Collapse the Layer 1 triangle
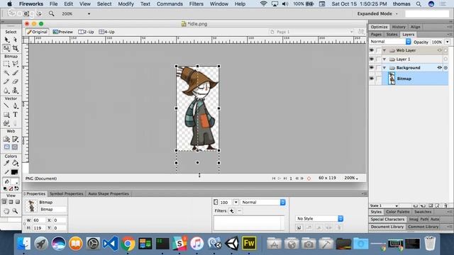The width and height of the screenshot is (454, 255). (x=384, y=59)
